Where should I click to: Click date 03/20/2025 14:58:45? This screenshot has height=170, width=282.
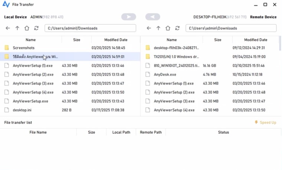click(108, 48)
